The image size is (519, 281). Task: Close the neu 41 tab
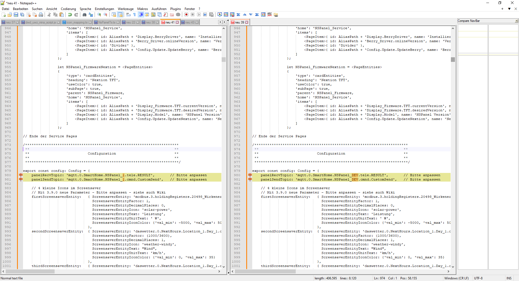pyautogui.click(x=177, y=22)
